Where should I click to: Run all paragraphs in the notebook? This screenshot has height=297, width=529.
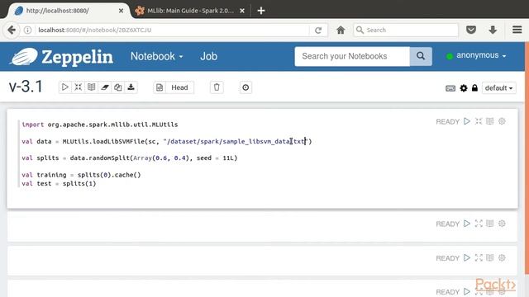pos(64,87)
